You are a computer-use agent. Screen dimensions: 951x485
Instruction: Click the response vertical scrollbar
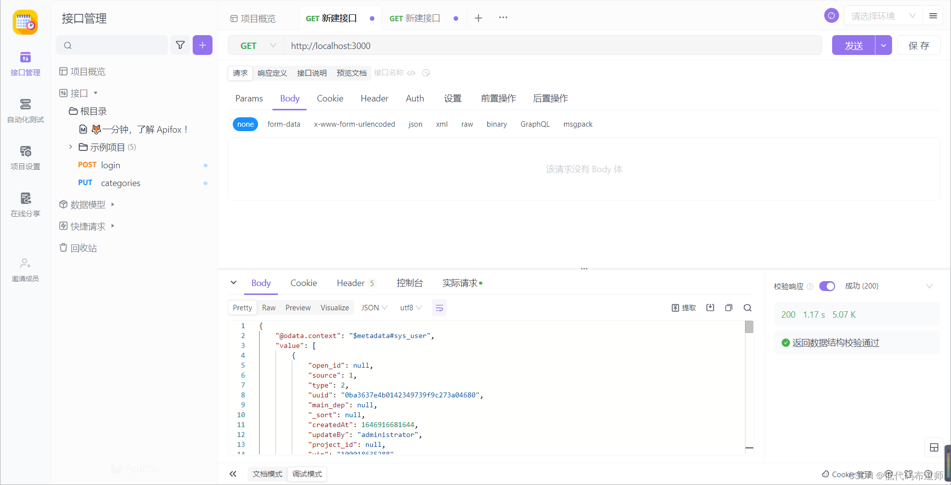[x=749, y=327]
